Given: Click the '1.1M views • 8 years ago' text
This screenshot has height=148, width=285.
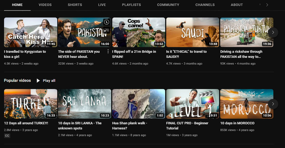Looking at the screenshot, I should point(129,135).
